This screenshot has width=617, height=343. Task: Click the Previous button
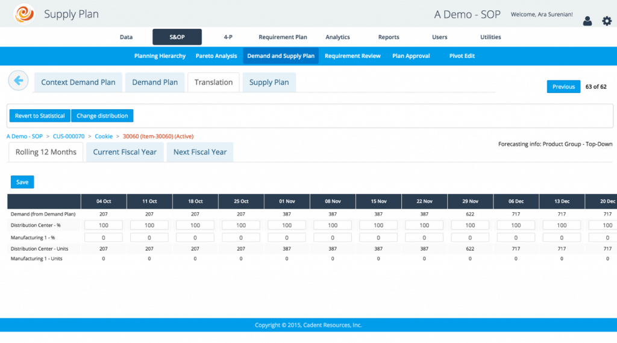coord(563,87)
